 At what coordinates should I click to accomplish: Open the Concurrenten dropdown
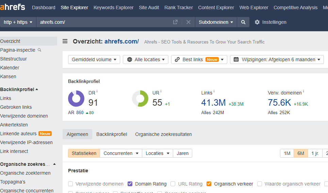coord(121,153)
